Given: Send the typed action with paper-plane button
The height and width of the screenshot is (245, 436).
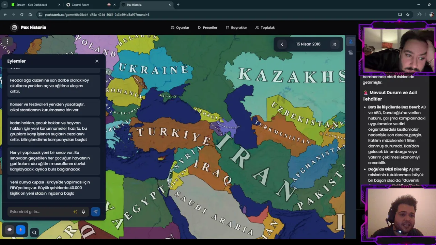Looking at the screenshot, I should 95,212.
